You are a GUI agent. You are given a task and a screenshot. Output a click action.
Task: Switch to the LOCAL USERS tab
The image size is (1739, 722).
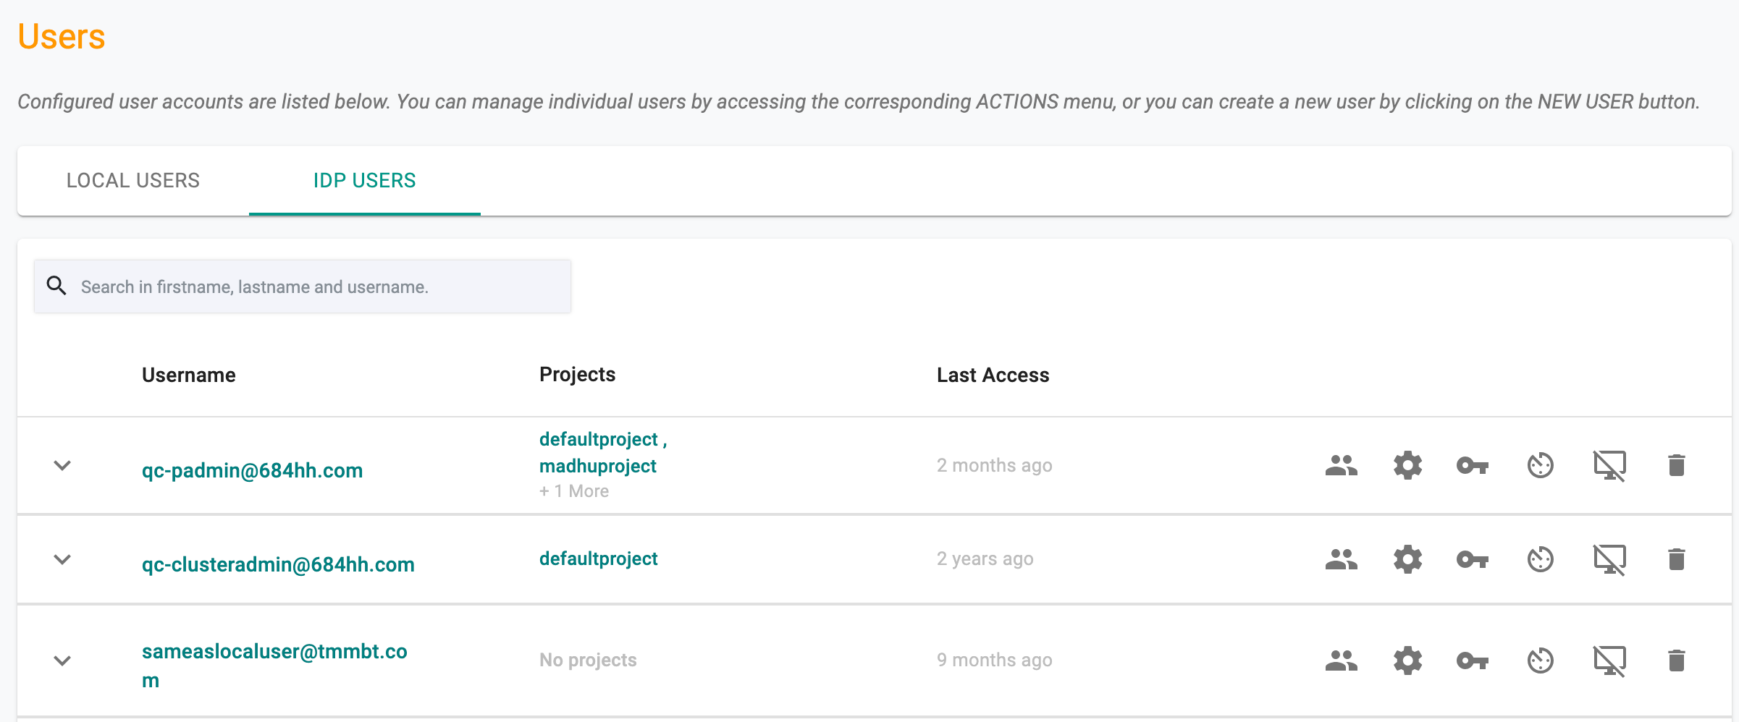133,180
